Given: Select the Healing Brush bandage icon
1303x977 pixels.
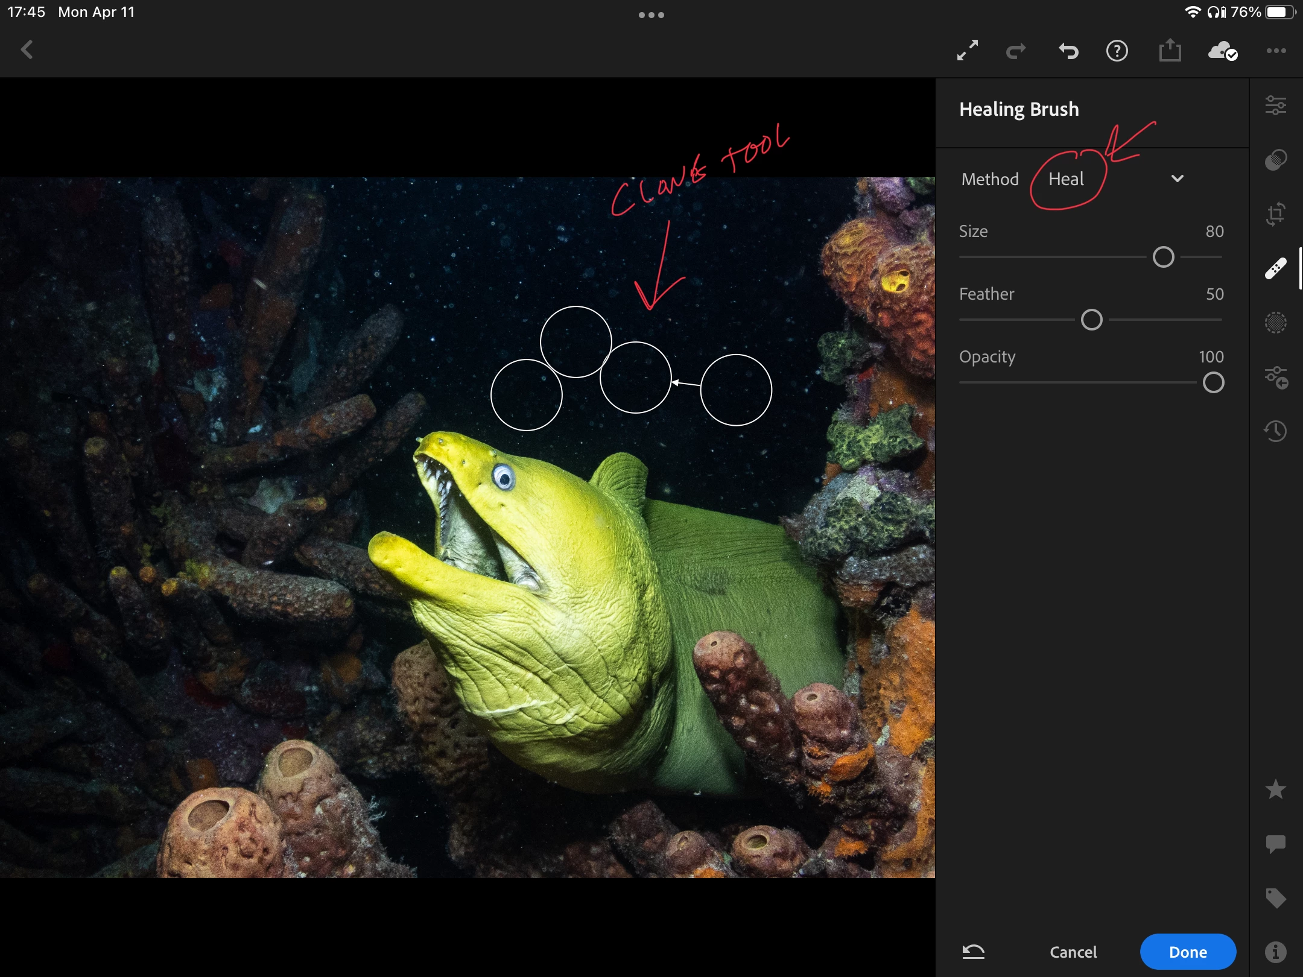Looking at the screenshot, I should tap(1275, 268).
